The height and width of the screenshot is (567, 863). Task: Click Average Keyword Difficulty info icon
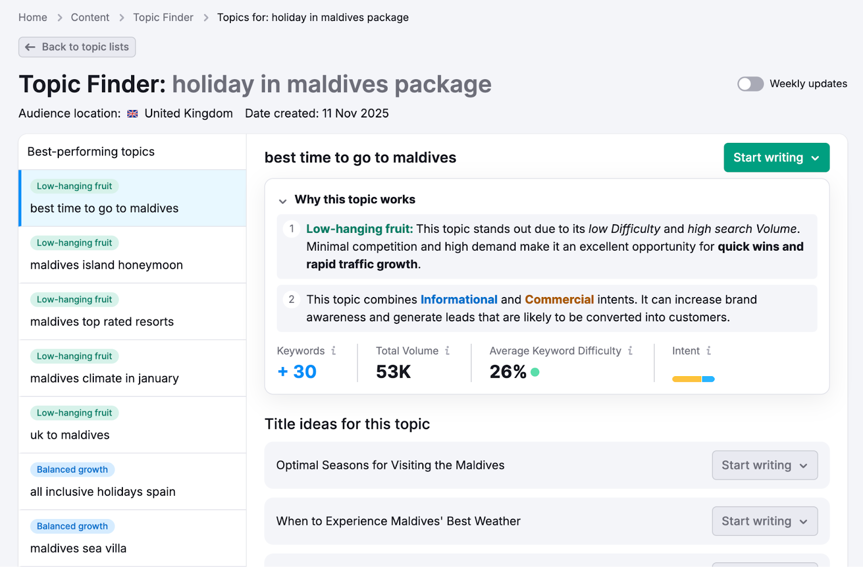coord(630,351)
